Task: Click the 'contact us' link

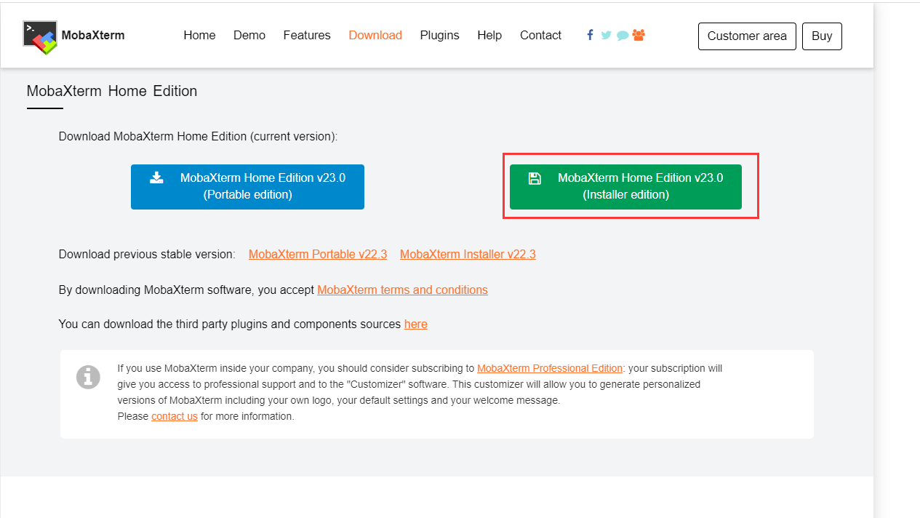Action: point(175,416)
